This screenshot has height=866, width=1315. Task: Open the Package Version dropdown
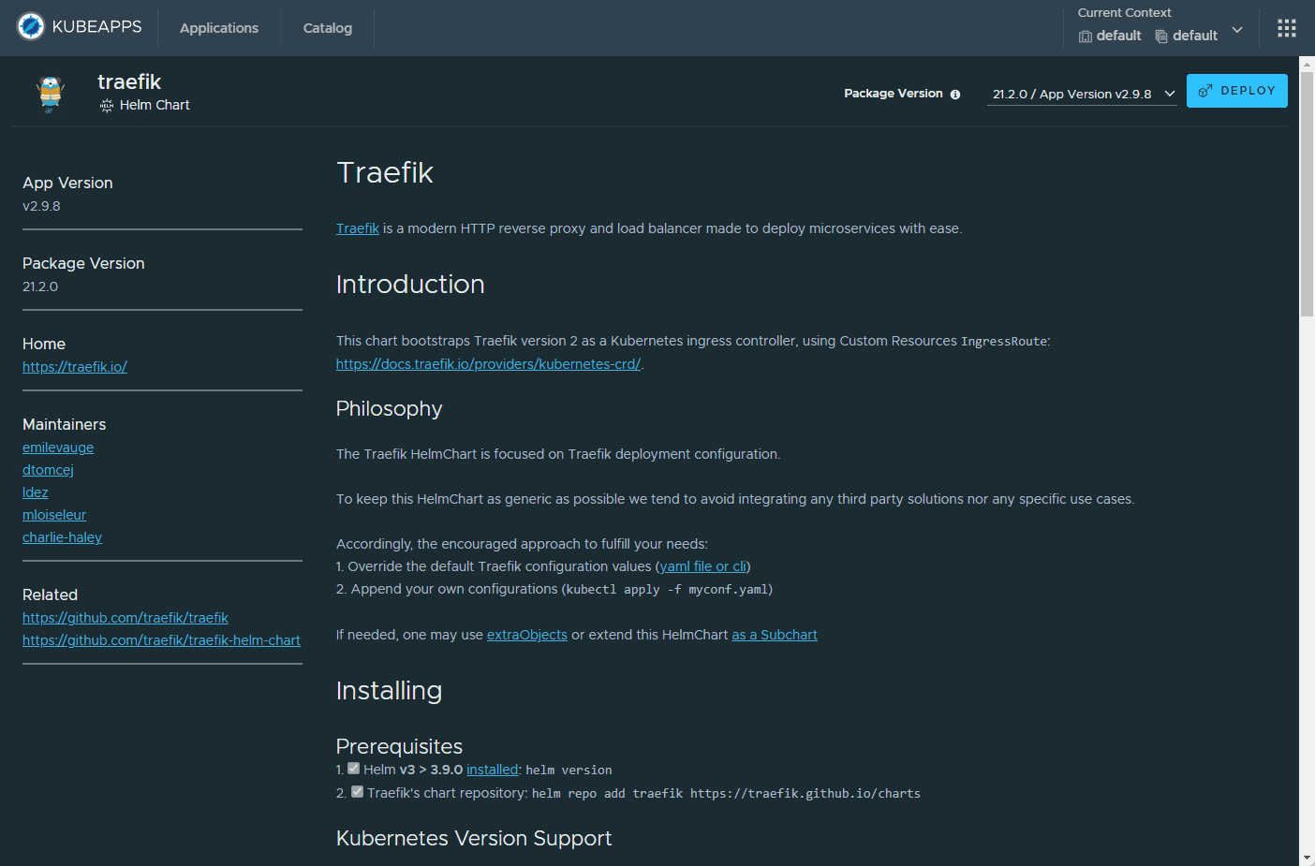(x=1082, y=95)
